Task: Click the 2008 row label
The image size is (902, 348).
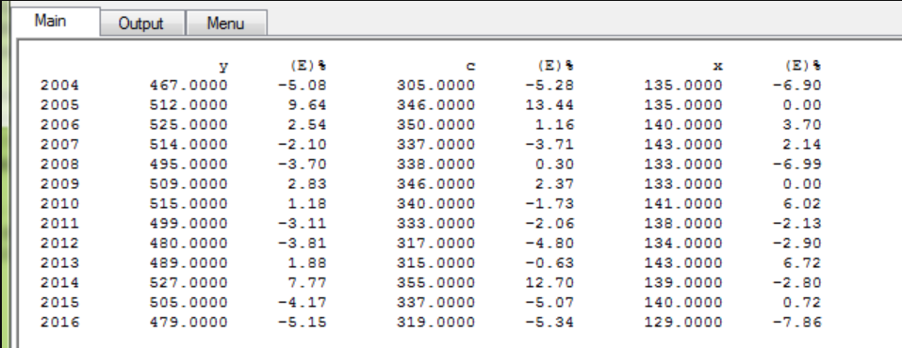Action: pyautogui.click(x=59, y=165)
